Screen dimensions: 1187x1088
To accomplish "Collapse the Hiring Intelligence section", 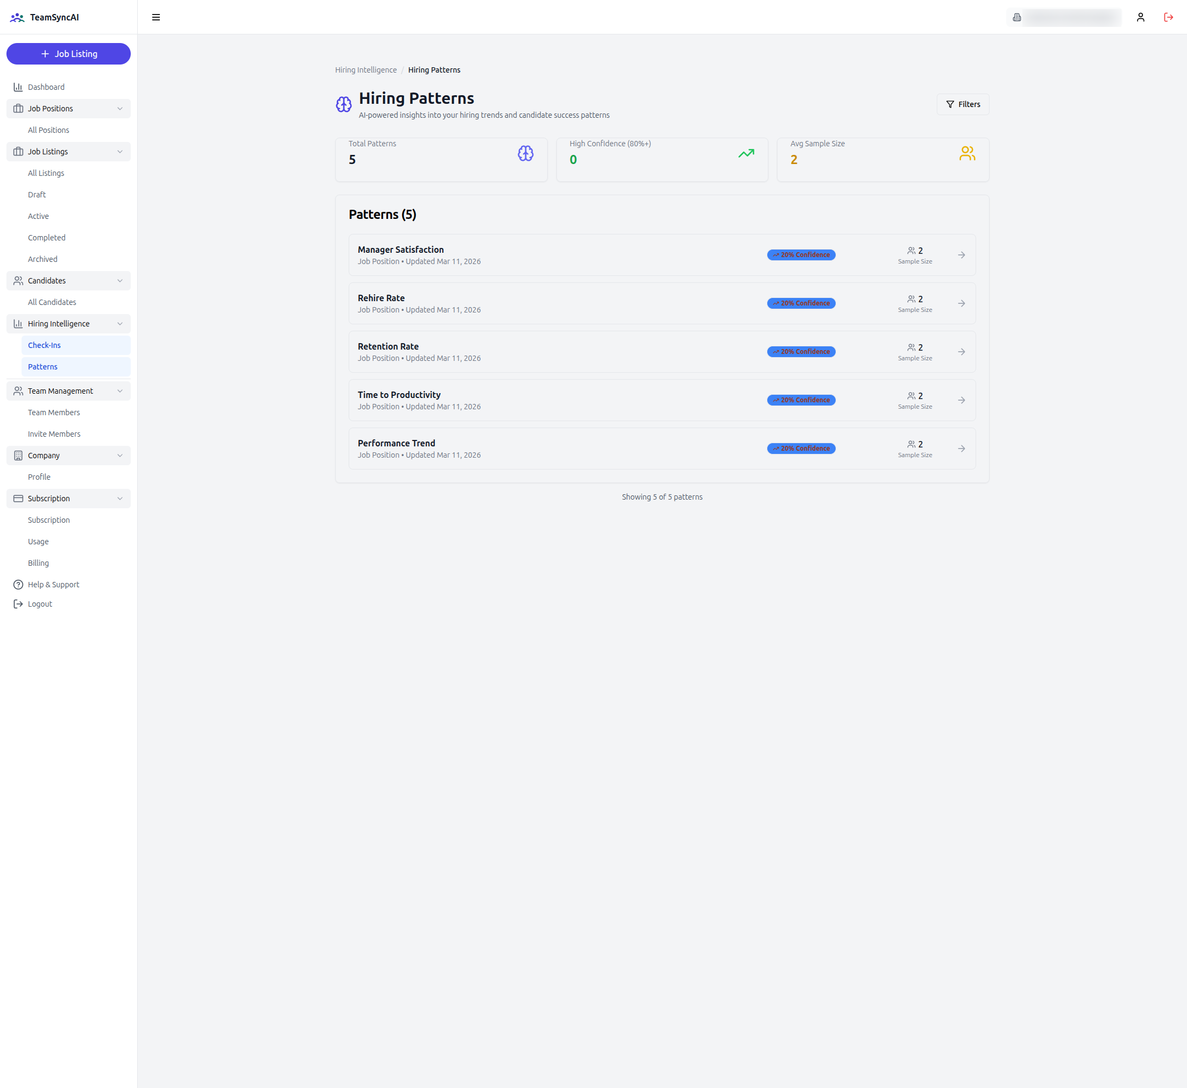I will pos(120,323).
